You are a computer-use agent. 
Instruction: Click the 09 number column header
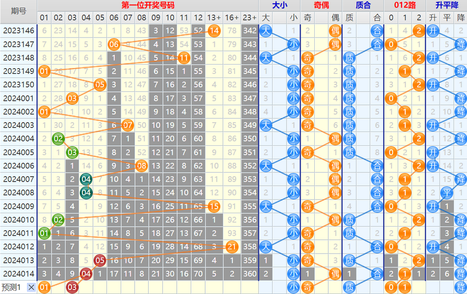click(x=156, y=18)
